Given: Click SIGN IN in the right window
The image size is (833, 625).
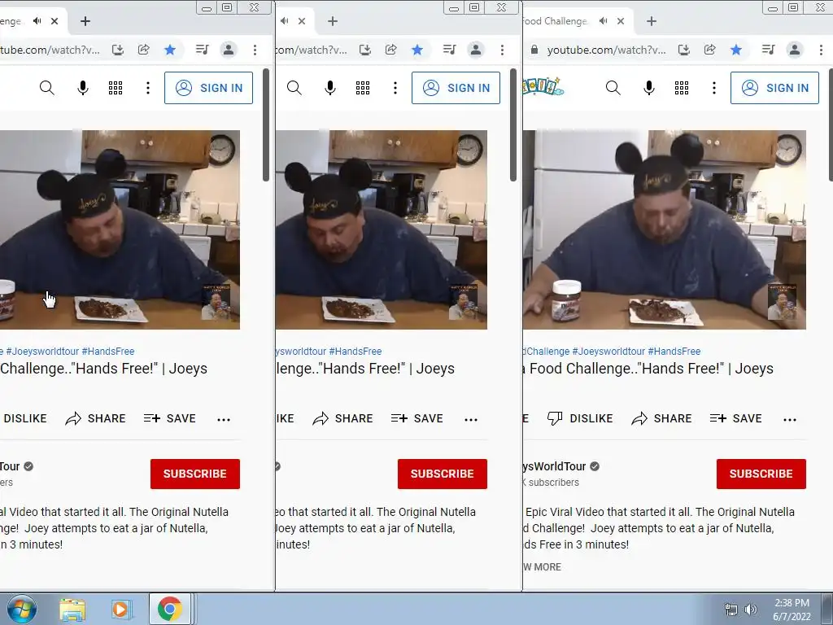Looking at the screenshot, I should click(774, 88).
